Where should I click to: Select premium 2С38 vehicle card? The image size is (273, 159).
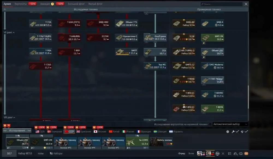click(184, 38)
